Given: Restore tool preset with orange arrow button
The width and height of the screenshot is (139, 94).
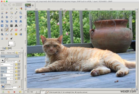Looking at the screenshot, I should point(9,92).
